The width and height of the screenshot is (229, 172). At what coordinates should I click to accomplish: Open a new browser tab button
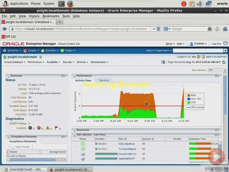click(x=59, y=22)
